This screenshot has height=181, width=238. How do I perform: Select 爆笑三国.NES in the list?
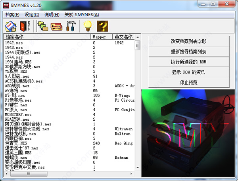click(18, 153)
